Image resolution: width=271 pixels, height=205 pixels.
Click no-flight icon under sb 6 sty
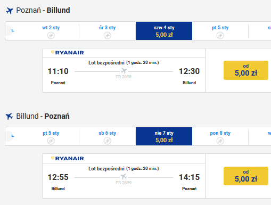(x=108, y=141)
